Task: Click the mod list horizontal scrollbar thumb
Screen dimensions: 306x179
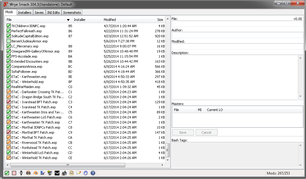Action: [x=68, y=165]
